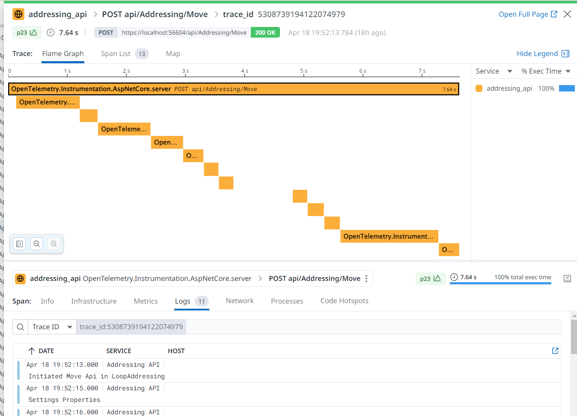Open the Service dropdown in the legend panel
This screenshot has width=577, height=416.
point(493,71)
